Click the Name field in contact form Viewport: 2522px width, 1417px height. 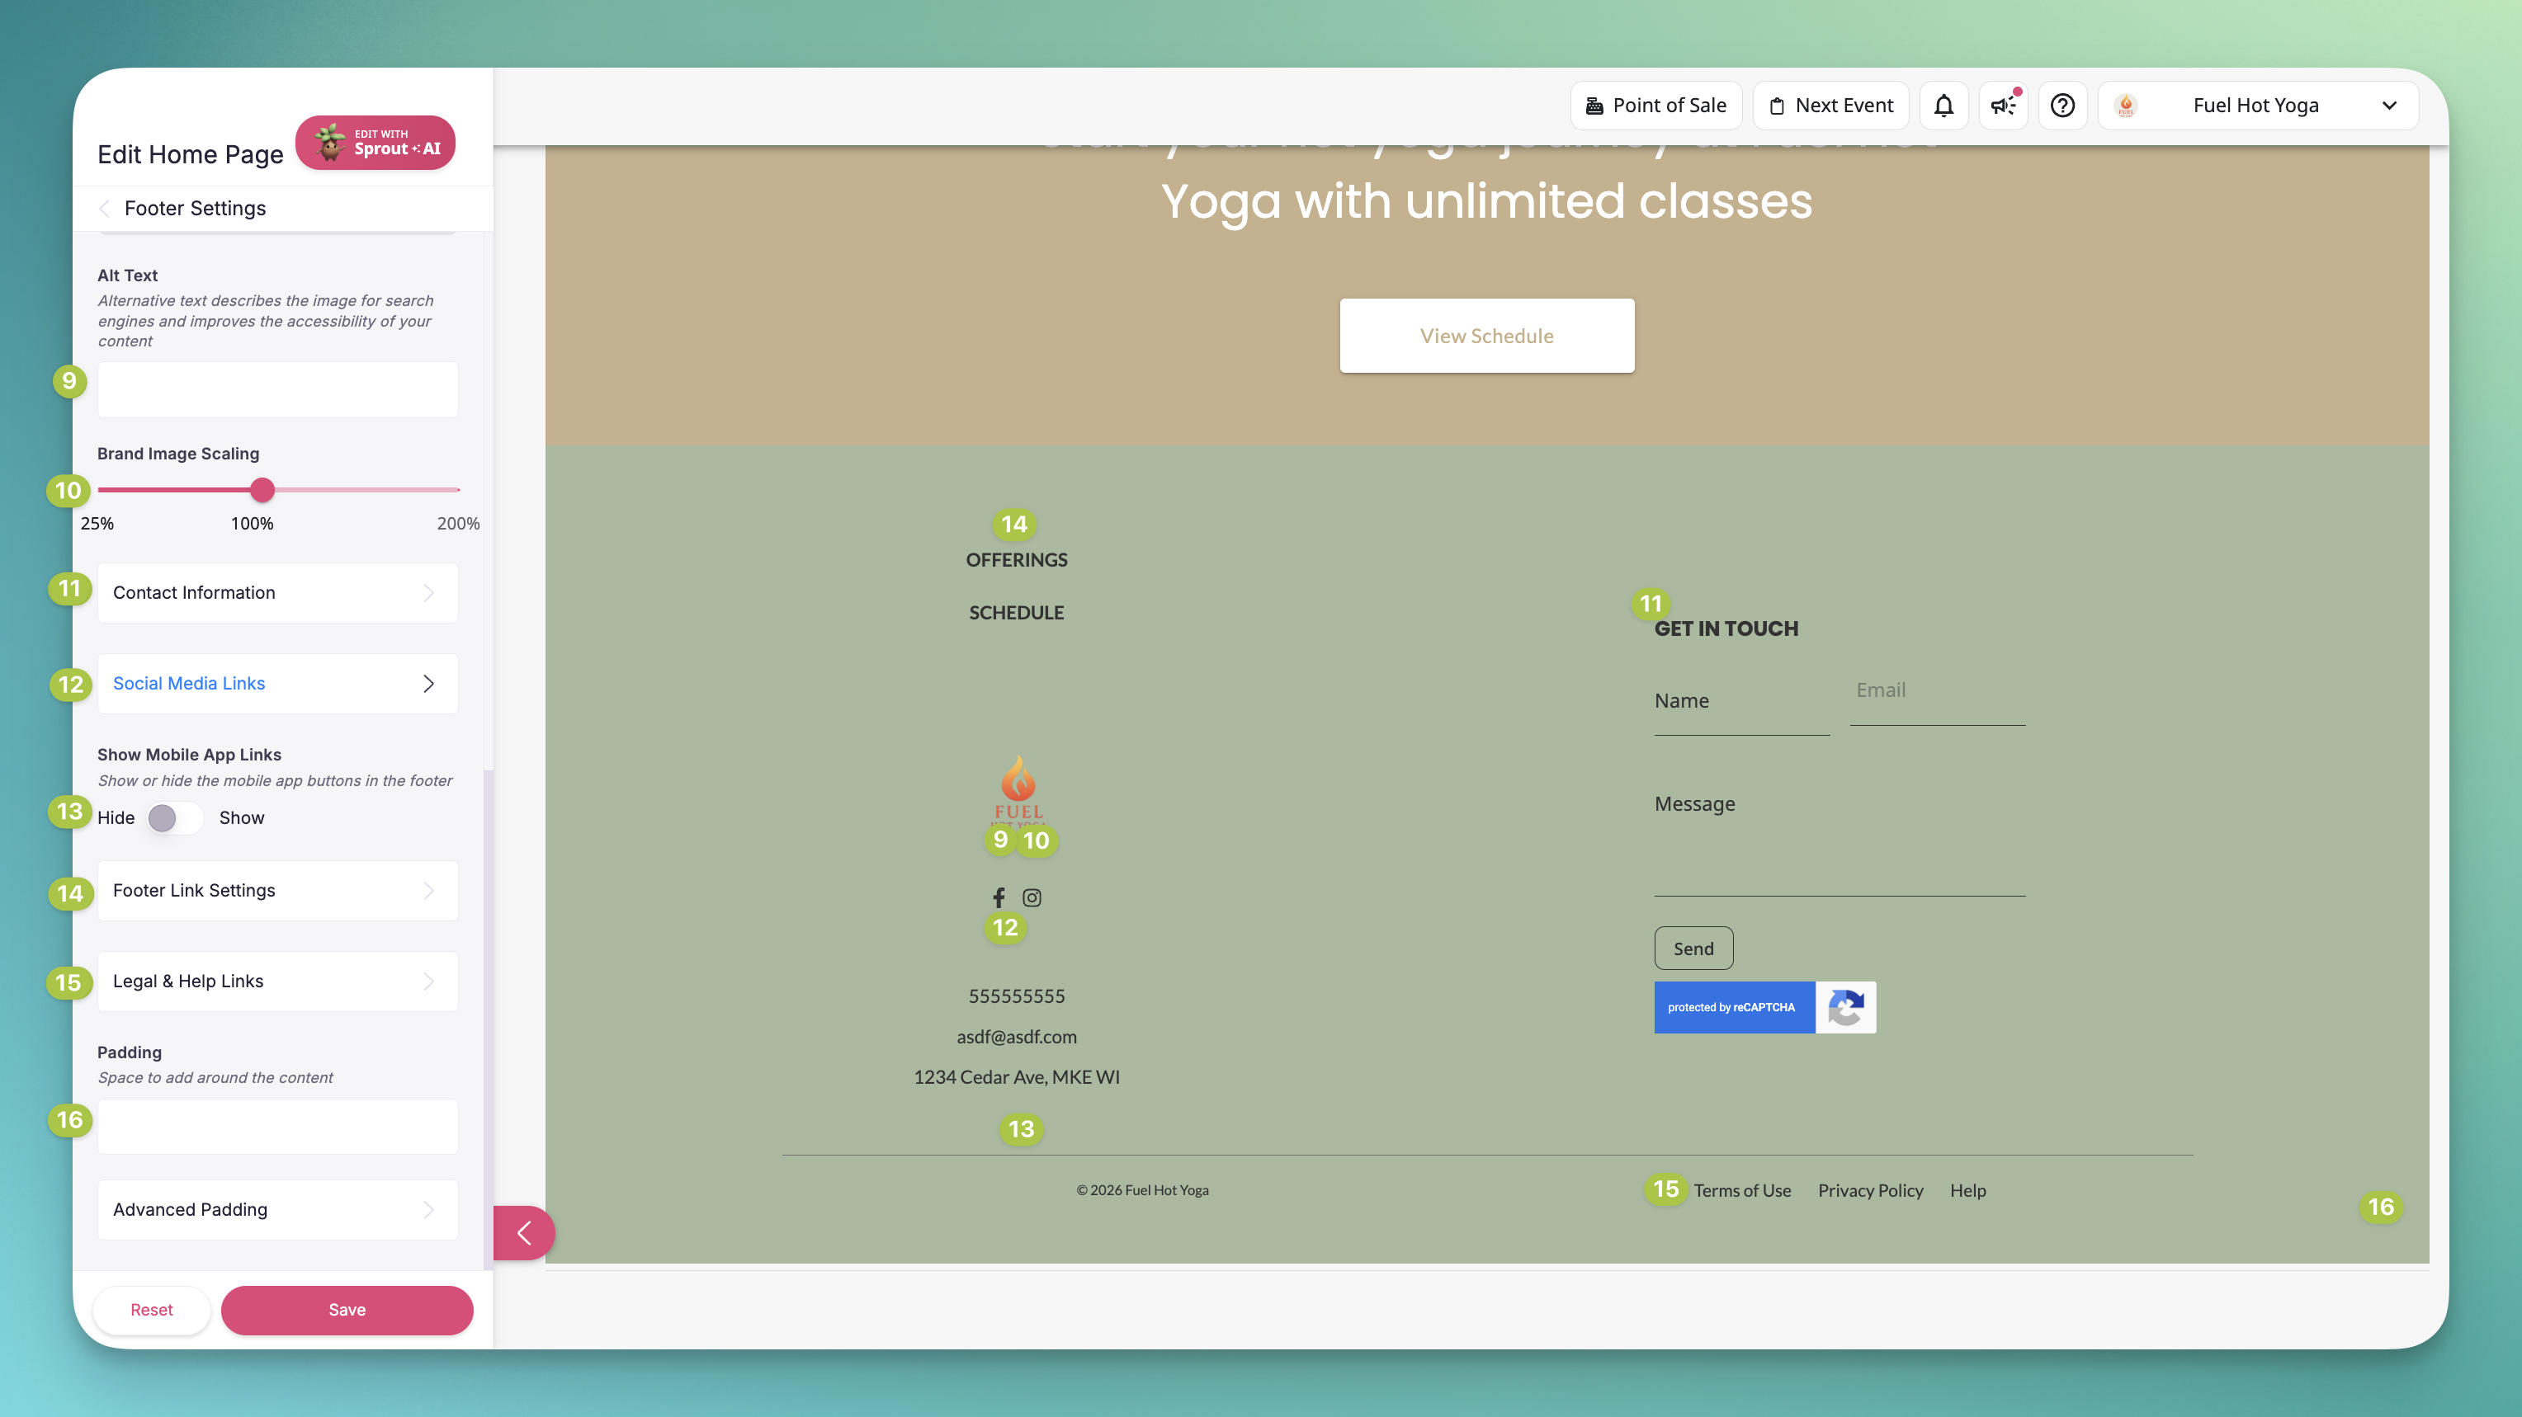coord(1741,702)
